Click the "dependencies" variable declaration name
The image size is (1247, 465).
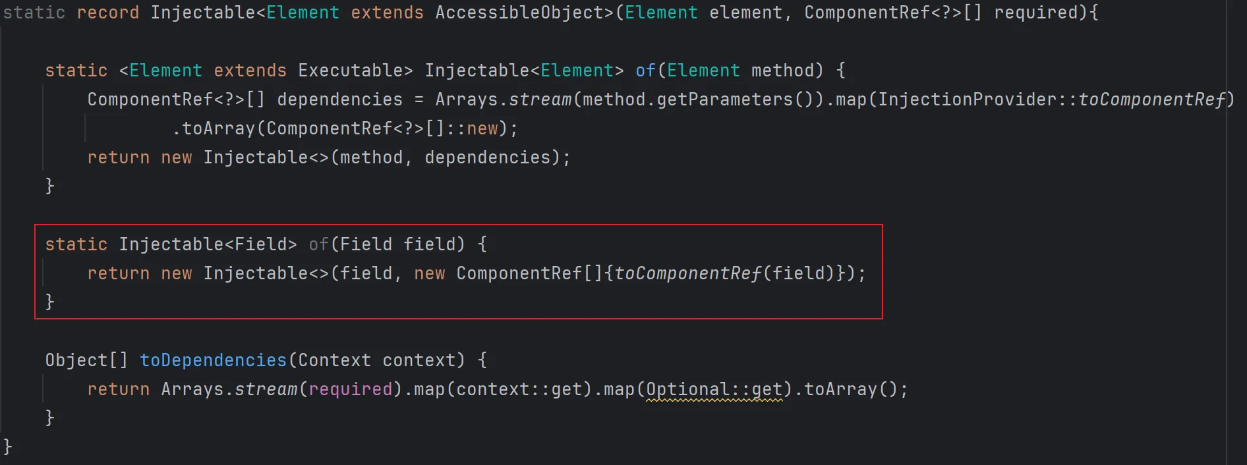(339, 99)
